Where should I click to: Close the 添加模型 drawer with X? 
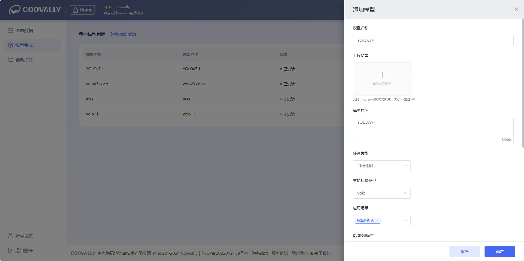[516, 9]
